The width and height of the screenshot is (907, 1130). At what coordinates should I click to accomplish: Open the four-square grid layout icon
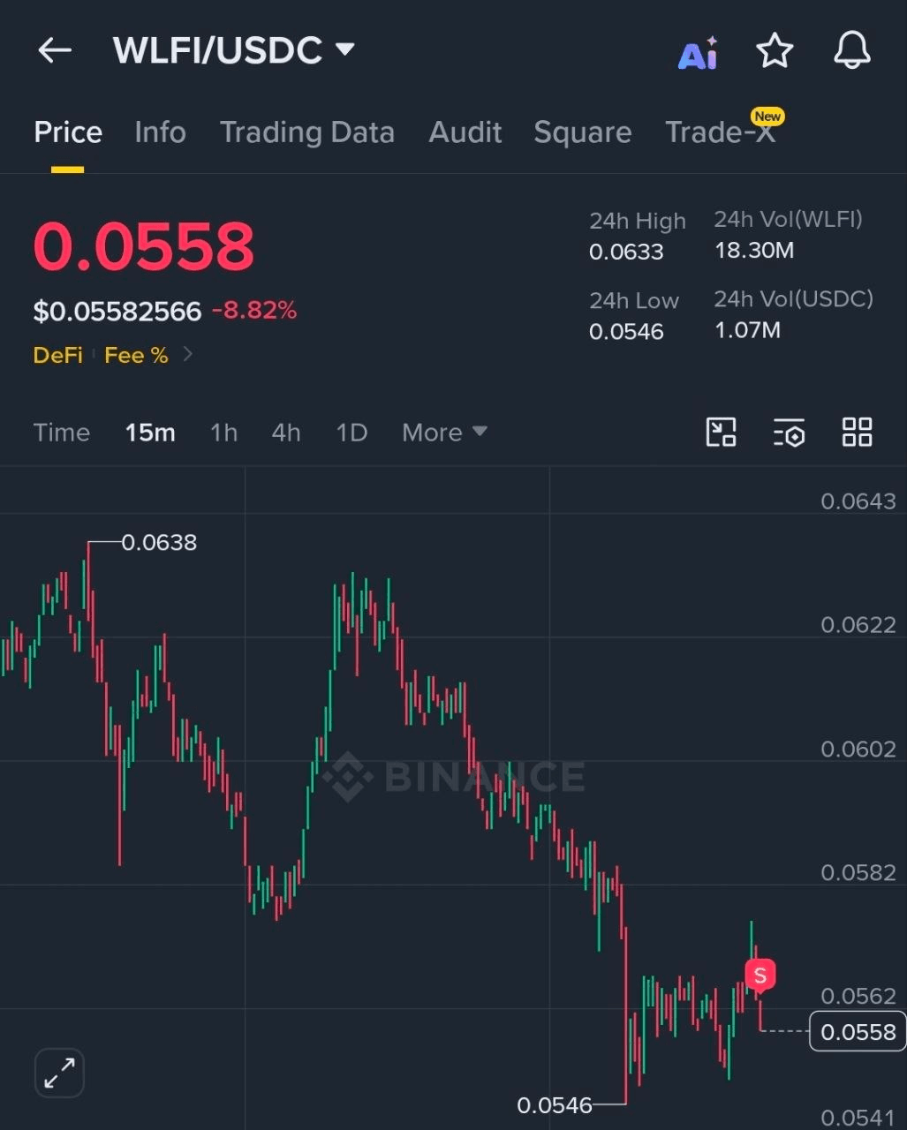click(857, 433)
